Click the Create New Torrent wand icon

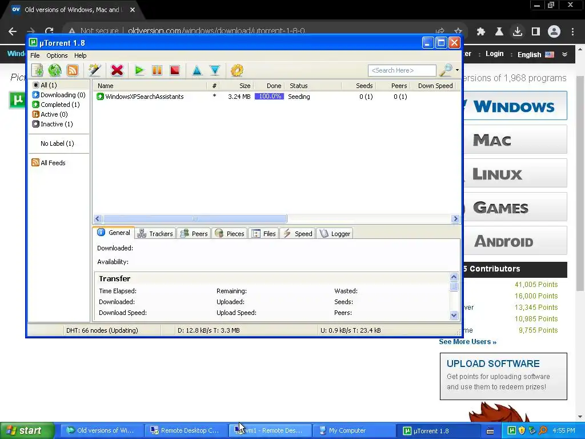pyautogui.click(x=94, y=70)
